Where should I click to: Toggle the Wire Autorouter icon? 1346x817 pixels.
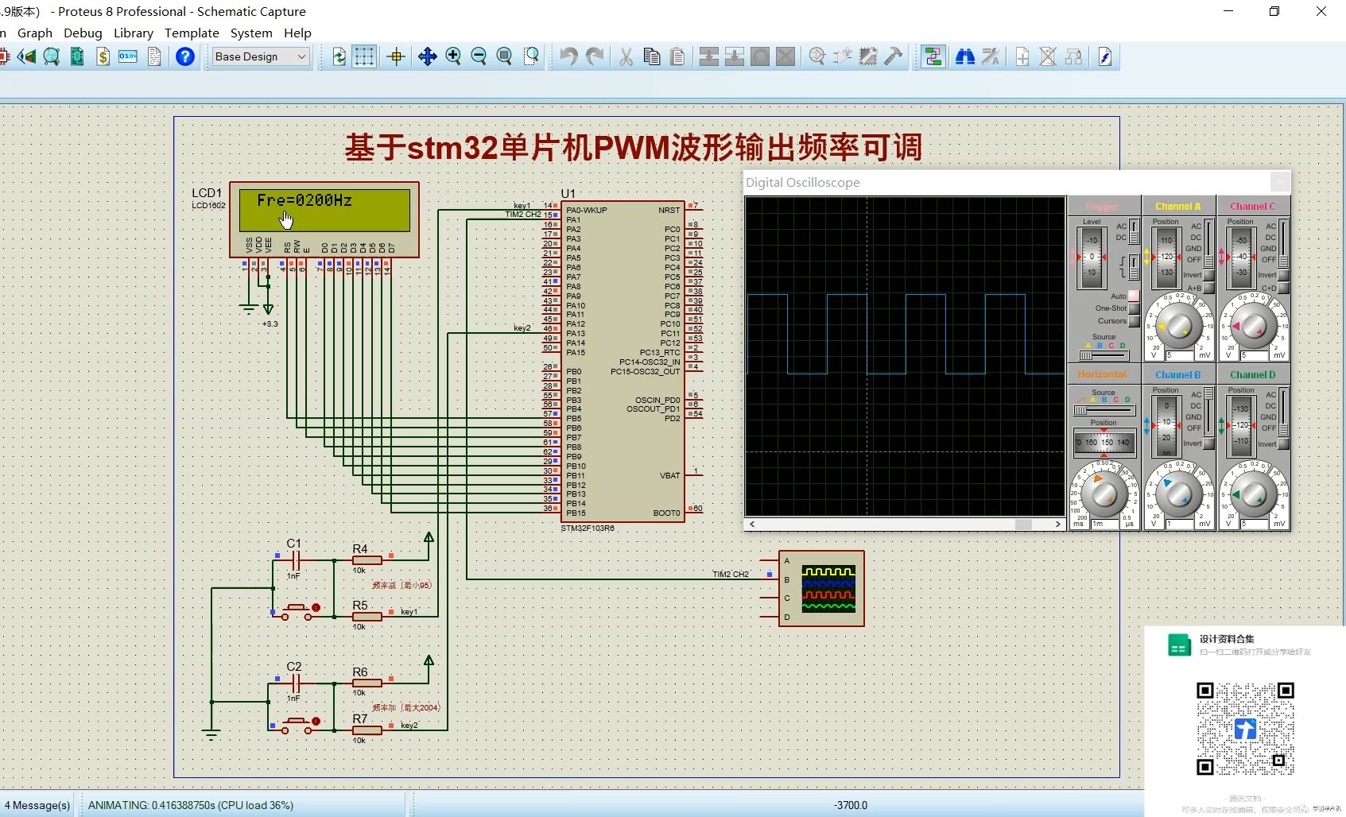click(x=933, y=56)
